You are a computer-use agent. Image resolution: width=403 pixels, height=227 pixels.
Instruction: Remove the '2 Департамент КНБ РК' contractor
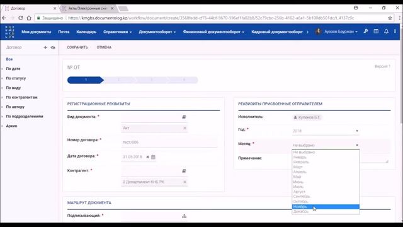click(x=184, y=182)
